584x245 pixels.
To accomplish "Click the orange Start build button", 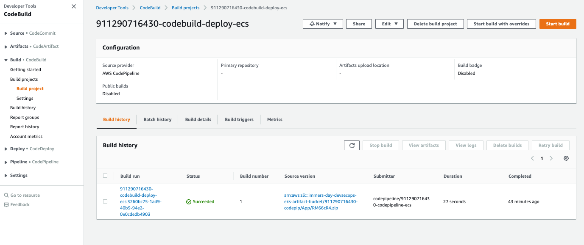I will [x=558, y=24].
